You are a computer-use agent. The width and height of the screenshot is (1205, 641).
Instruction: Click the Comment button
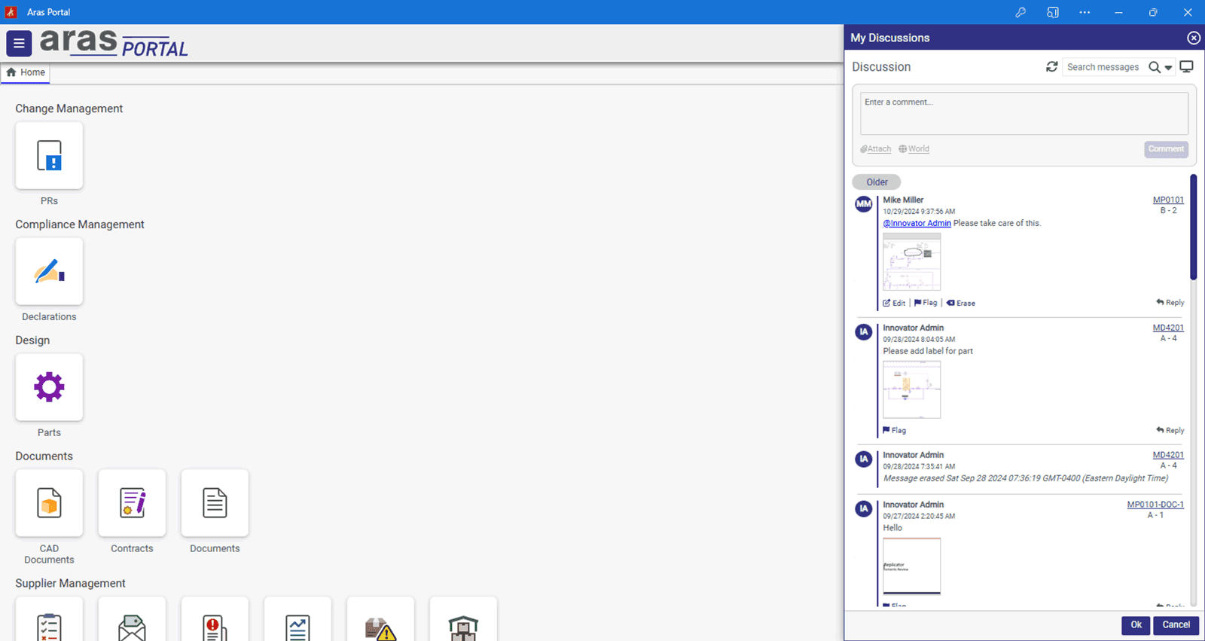pyautogui.click(x=1166, y=149)
